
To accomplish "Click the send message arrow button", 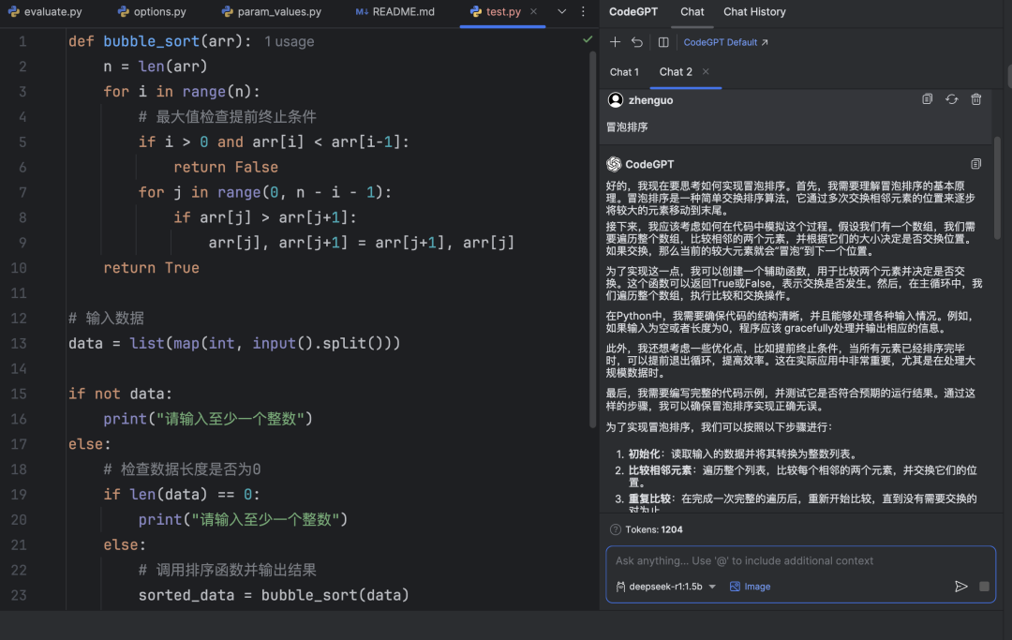I will [x=961, y=587].
